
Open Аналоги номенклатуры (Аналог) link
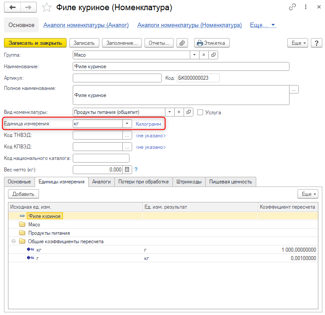pos(86,25)
